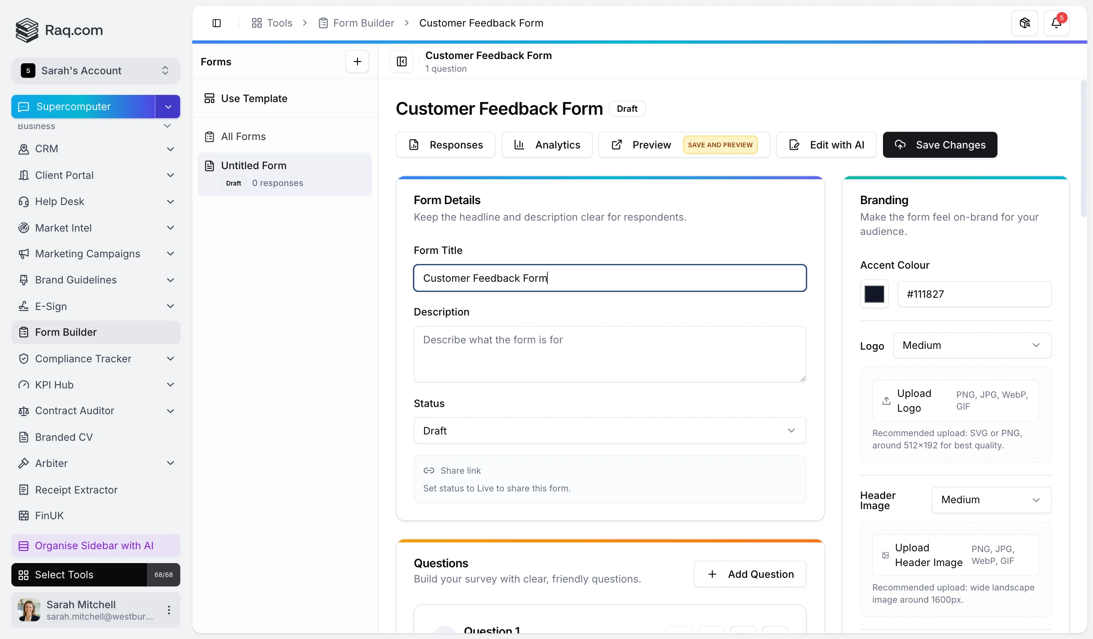This screenshot has height=639, width=1093.
Task: Click the FinUK sidebar icon
Action: tap(24, 515)
